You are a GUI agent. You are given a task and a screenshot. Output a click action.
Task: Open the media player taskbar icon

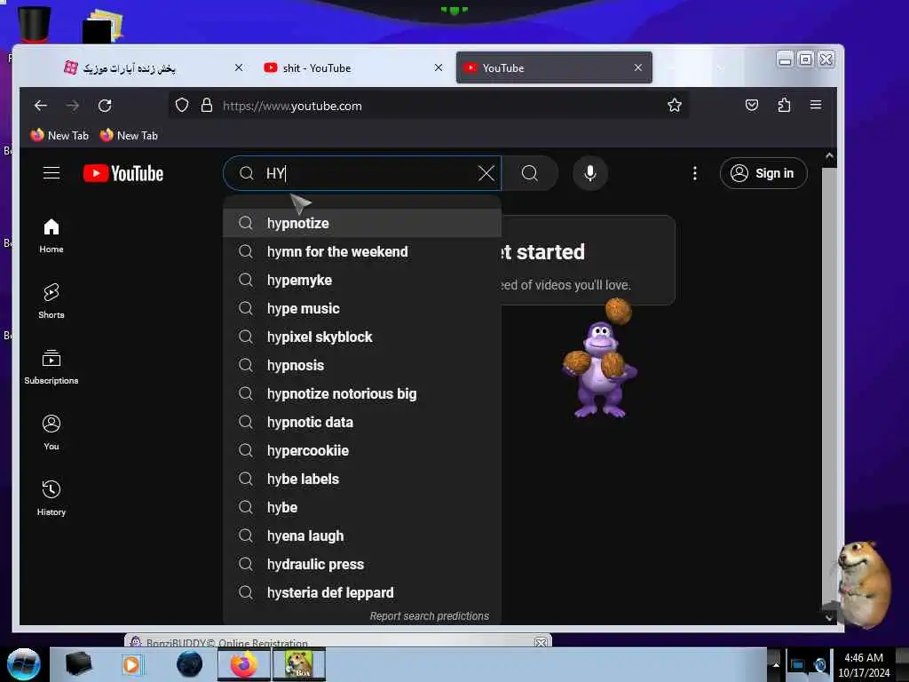(x=131, y=664)
